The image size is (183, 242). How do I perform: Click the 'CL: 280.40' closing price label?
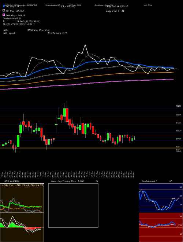point(68,7)
